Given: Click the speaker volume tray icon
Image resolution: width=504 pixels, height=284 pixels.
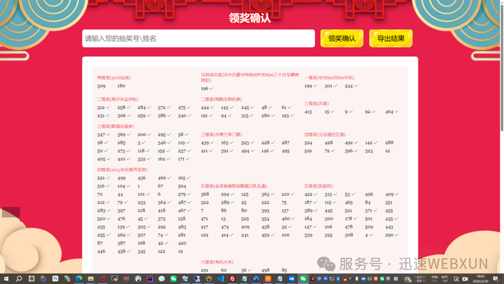Looking at the screenshot, I should coord(369,279).
